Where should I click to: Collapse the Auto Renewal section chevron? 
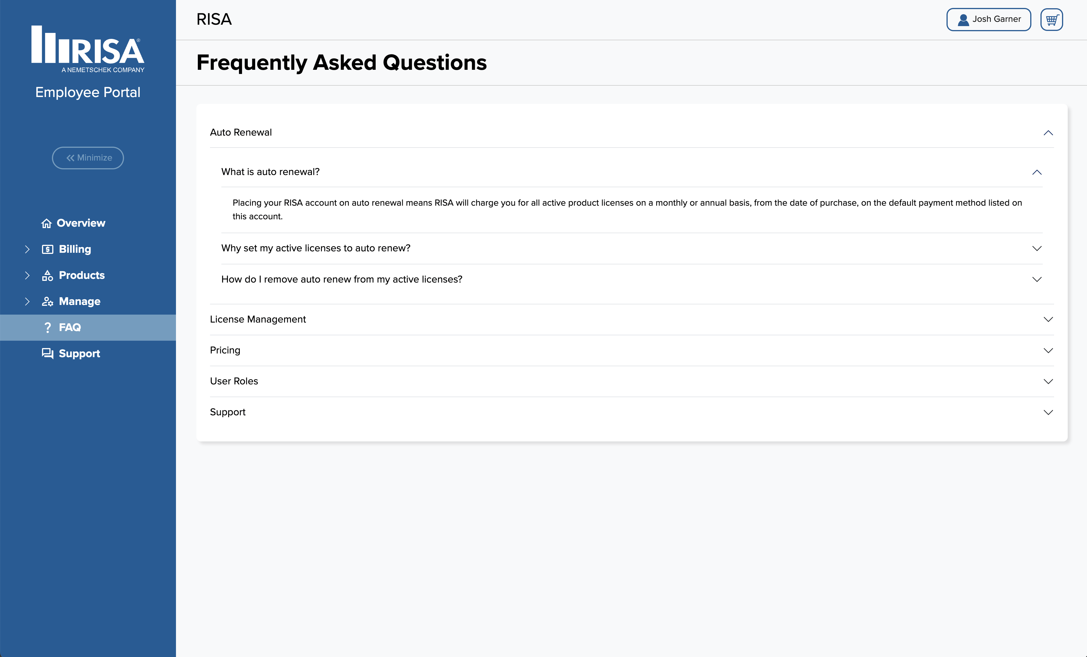pos(1048,133)
